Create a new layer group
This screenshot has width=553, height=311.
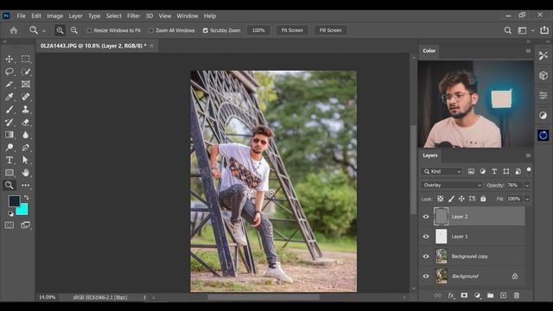(490, 295)
